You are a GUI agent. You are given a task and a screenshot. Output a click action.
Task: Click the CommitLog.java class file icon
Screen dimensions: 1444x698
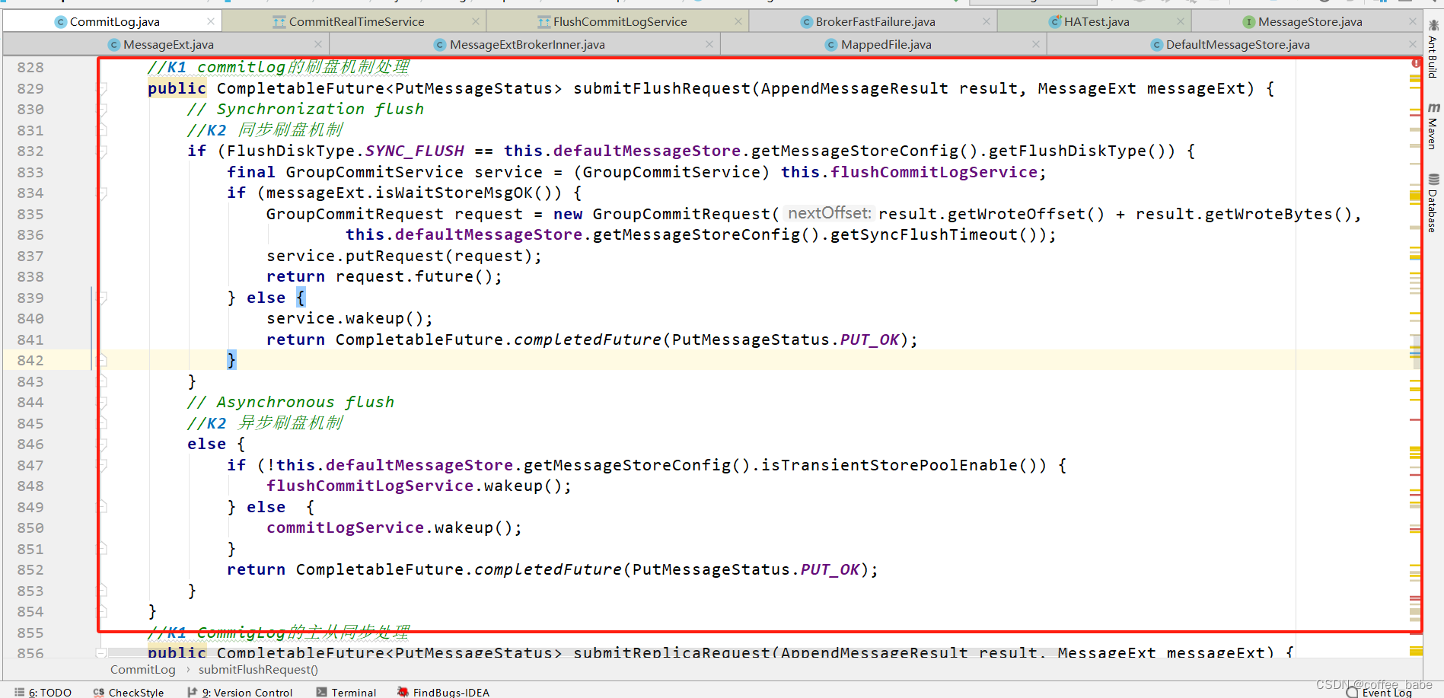tap(61, 22)
